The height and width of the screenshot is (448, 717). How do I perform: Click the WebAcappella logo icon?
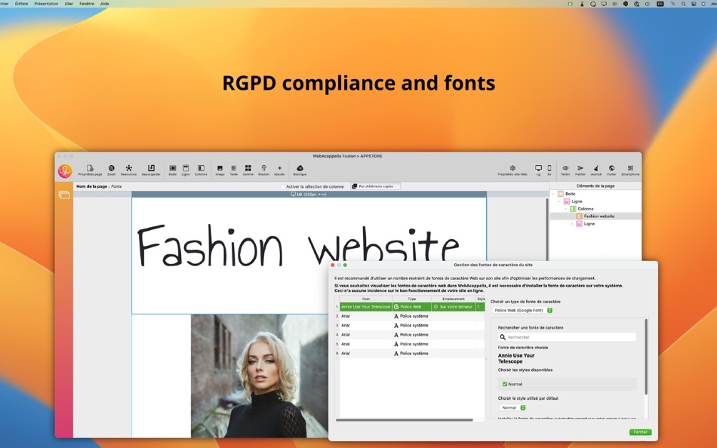pos(65,171)
